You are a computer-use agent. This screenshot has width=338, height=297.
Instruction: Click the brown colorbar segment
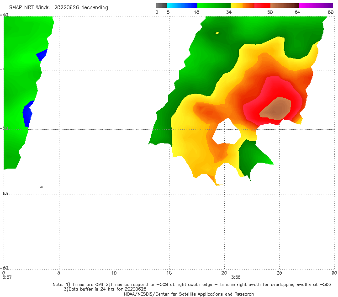(x=285, y=5)
